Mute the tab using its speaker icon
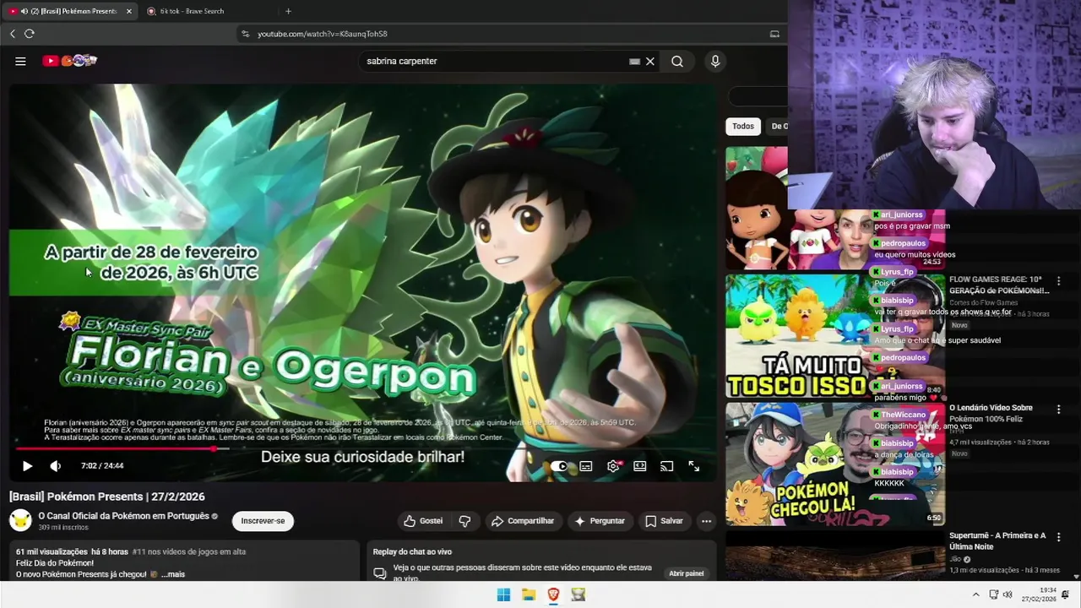Image resolution: width=1081 pixels, height=608 pixels. [x=24, y=11]
